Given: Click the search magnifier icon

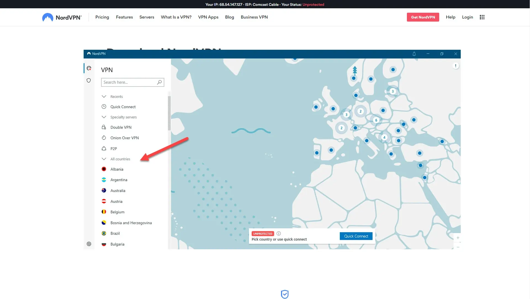Looking at the screenshot, I should pyautogui.click(x=159, y=82).
